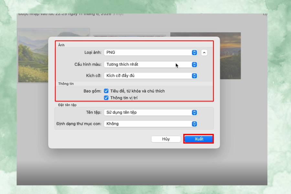The height and width of the screenshot is (194, 291).
Task: Click the Xuất export button
Action: point(199,139)
